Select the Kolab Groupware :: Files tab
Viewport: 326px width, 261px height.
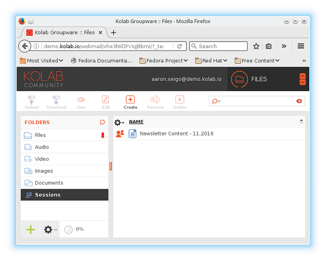tap(65, 33)
